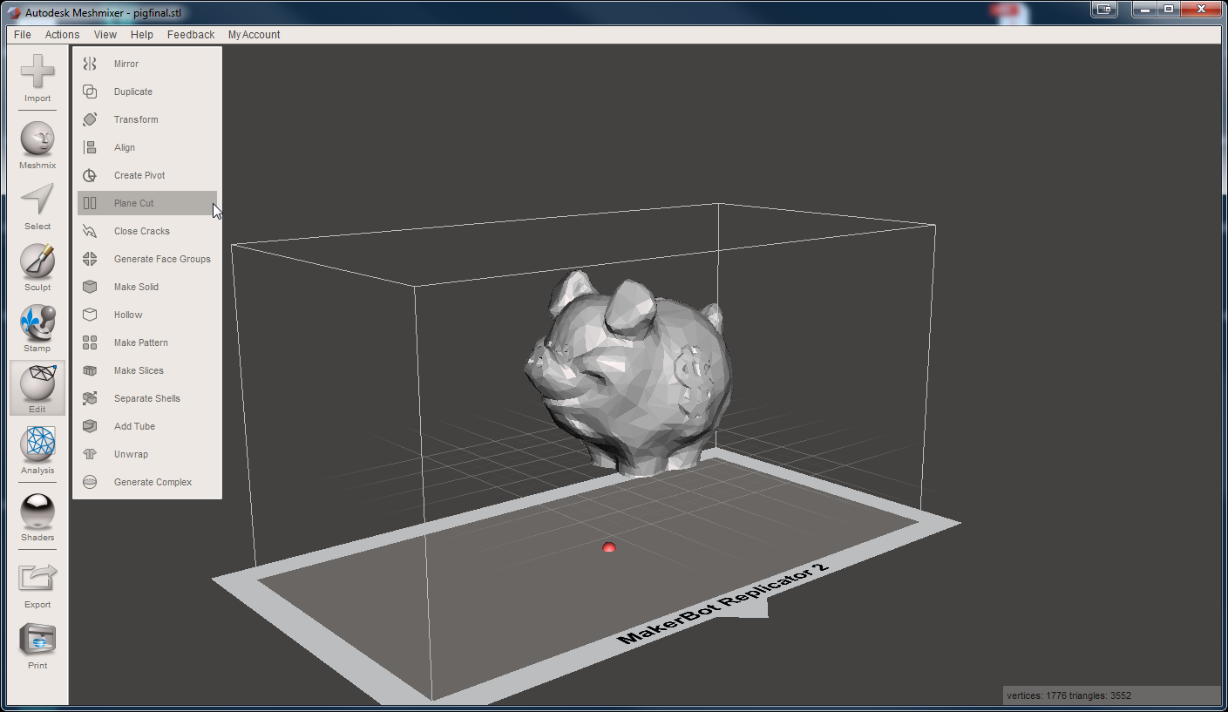The width and height of the screenshot is (1228, 712).
Task: Click the Align icon
Action: click(90, 147)
